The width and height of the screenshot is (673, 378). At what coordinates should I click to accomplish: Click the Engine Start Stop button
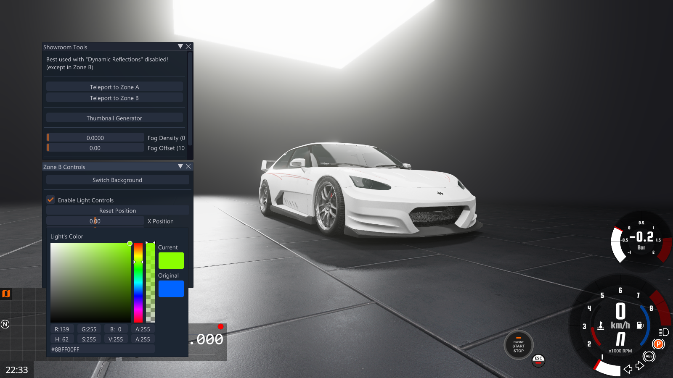[x=519, y=346]
